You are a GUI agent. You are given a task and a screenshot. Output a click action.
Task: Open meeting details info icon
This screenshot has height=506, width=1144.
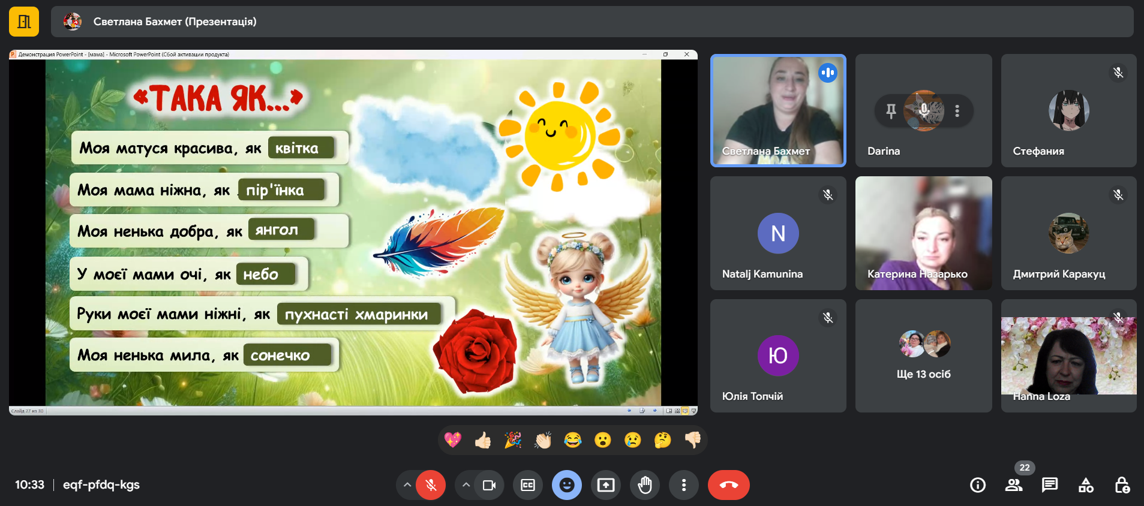(x=977, y=485)
